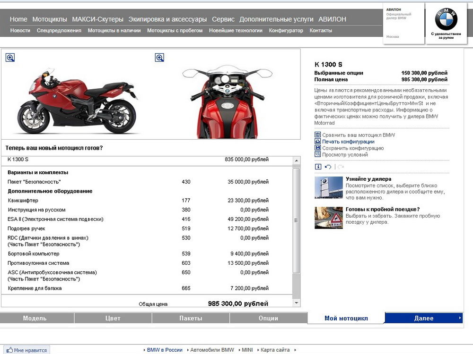The image size is (473, 354).
Task: Click the BMW roundel logo
Action: click(446, 19)
